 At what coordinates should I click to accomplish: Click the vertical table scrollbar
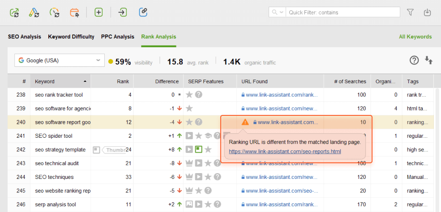tap(437, 150)
